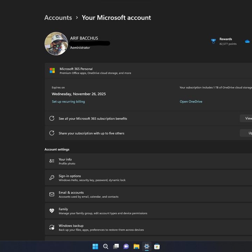
Task: Collapse the Microsoft 365 Personal card header
Action: click(x=148, y=71)
